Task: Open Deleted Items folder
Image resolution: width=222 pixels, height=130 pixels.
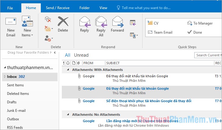Action: pos(18,94)
